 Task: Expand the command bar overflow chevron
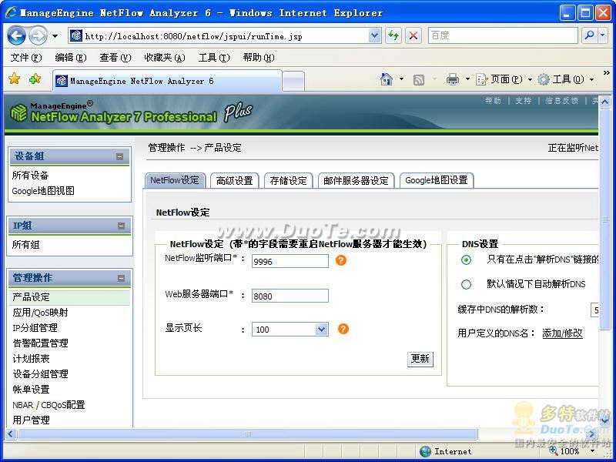[607, 72]
